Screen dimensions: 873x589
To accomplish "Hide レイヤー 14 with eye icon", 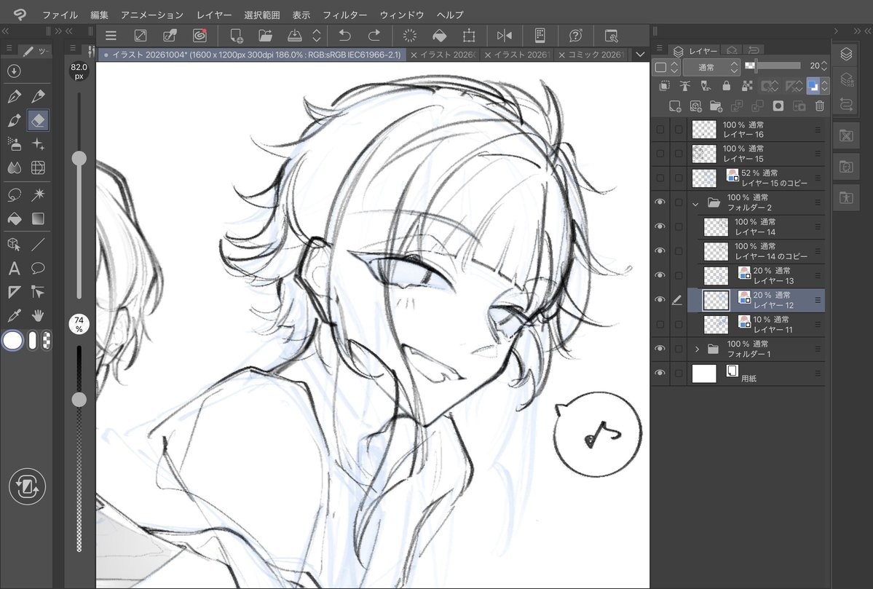I will click(x=660, y=226).
